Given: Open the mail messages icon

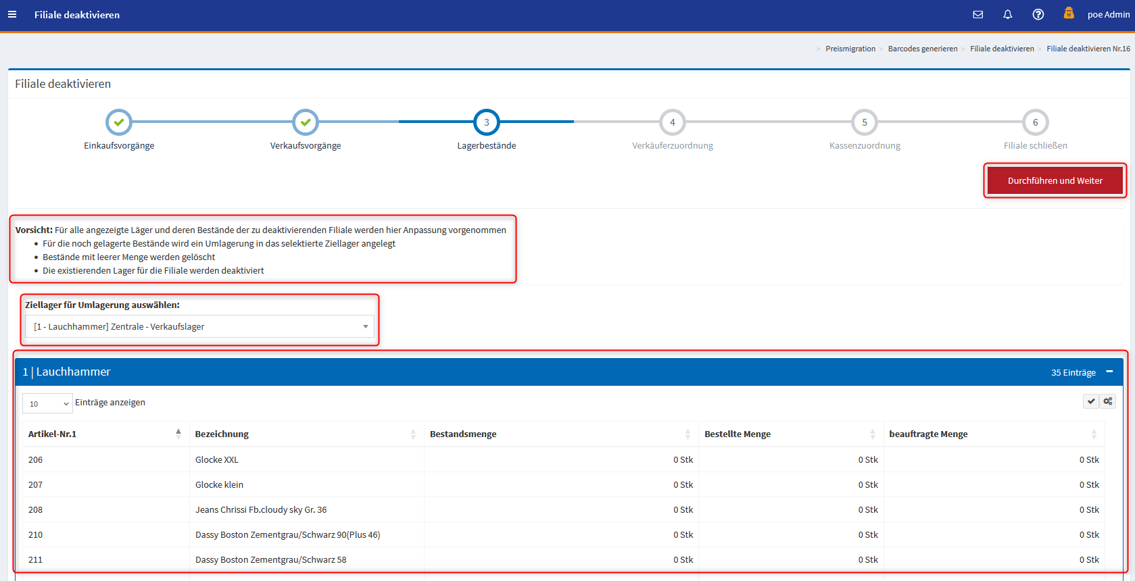Looking at the screenshot, I should tap(977, 14).
